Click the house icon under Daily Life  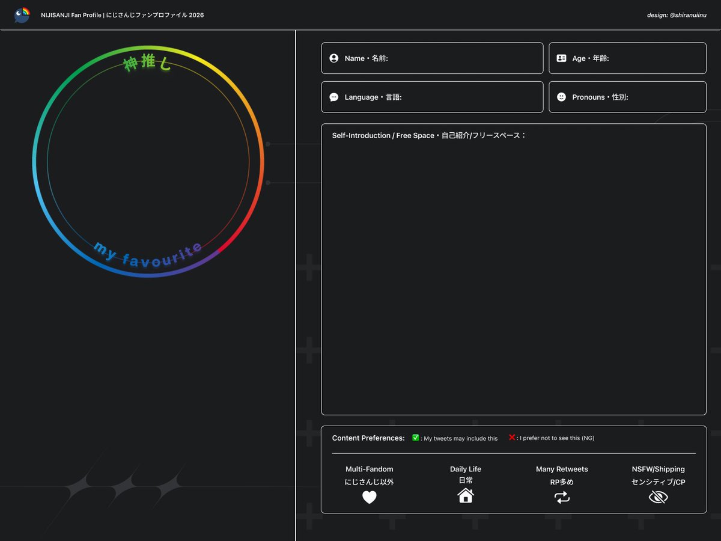(x=466, y=495)
